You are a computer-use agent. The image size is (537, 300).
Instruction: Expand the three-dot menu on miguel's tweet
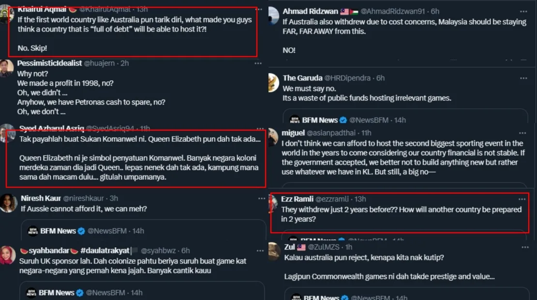click(x=523, y=133)
